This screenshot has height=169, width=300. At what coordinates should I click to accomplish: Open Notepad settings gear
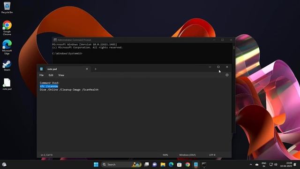coord(227,75)
